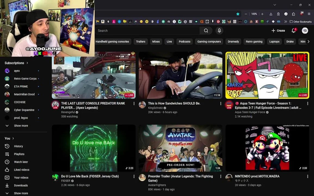Open the browser hamburger menu
314x196 pixels.
309,14
